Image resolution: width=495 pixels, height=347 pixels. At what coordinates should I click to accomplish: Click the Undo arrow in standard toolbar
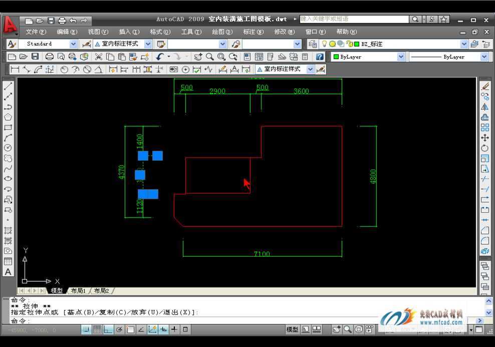[160, 57]
